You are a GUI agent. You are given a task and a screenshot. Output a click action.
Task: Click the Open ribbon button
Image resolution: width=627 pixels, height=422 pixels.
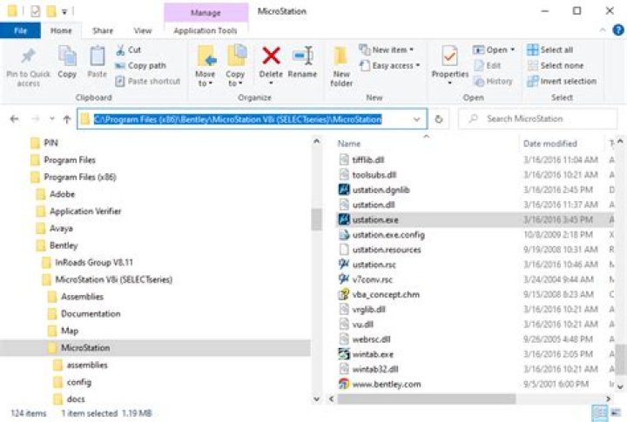494,50
